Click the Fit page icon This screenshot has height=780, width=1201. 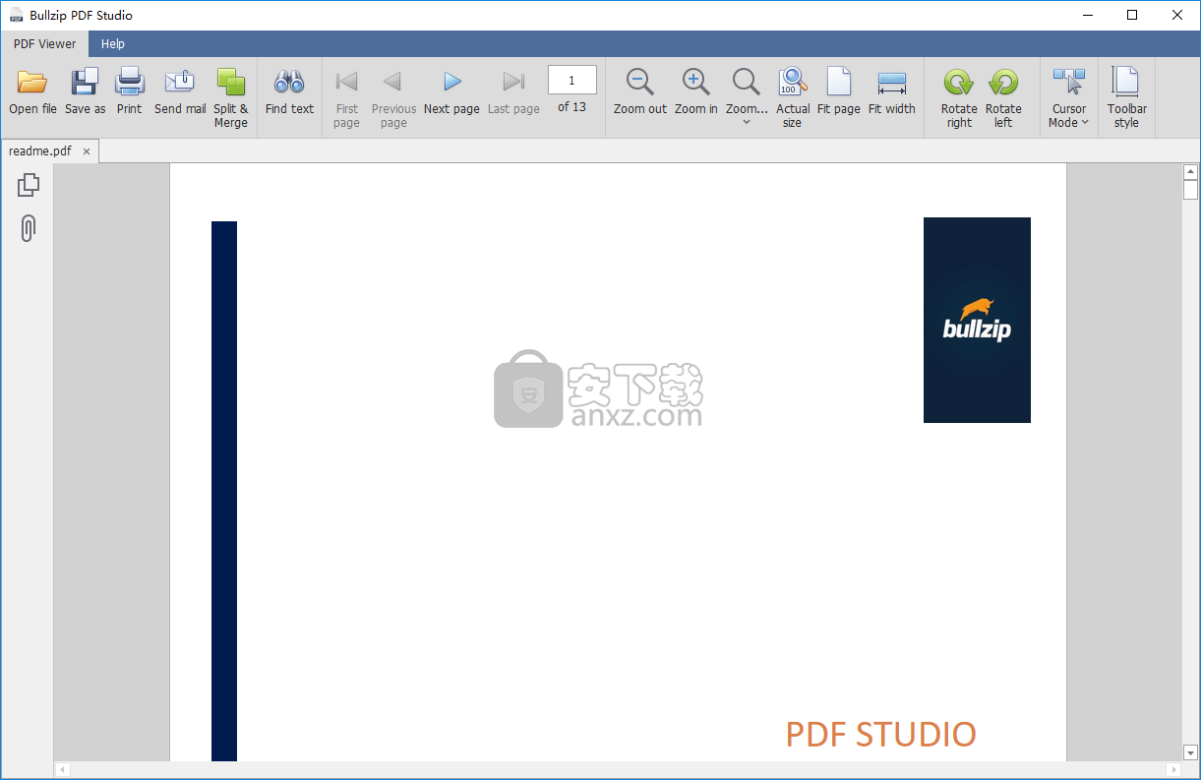point(839,82)
